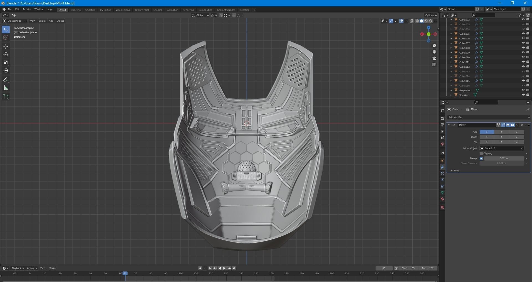532x282 pixels.
Task: Uncheck the Merge checkbox
Action: click(481, 158)
